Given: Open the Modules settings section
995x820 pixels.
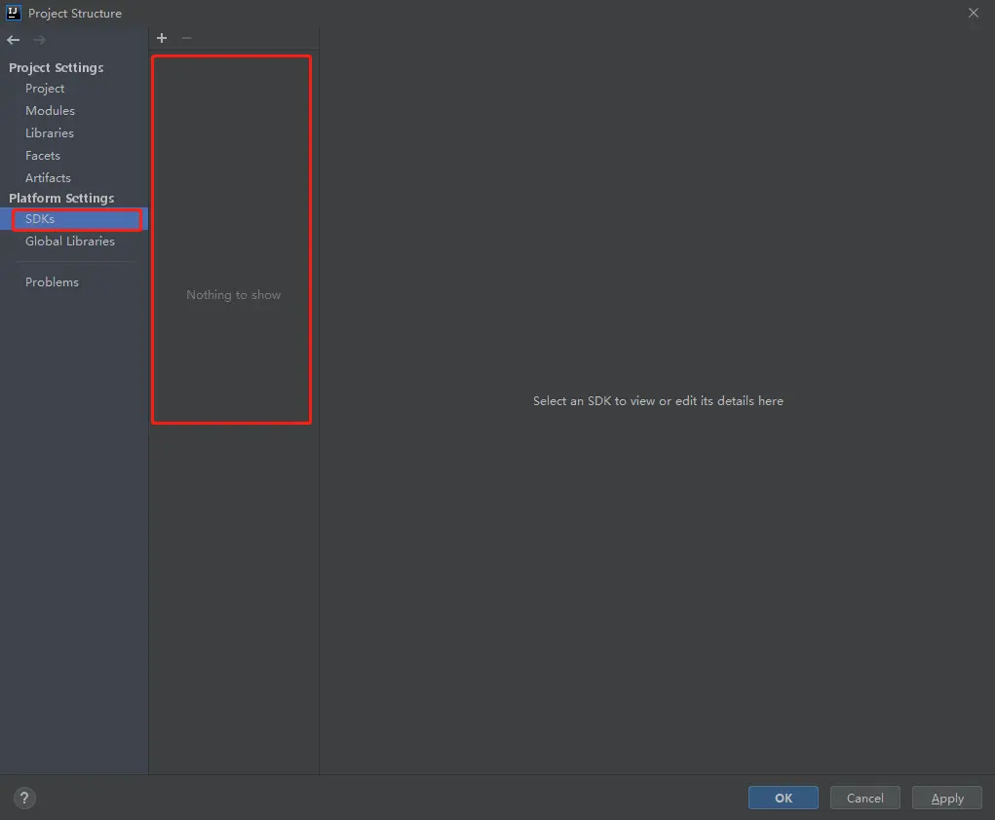Looking at the screenshot, I should [x=50, y=110].
